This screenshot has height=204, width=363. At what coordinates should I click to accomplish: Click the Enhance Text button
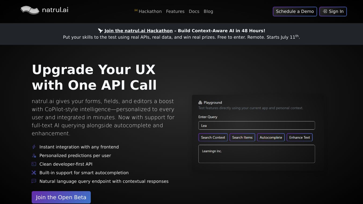point(300,137)
